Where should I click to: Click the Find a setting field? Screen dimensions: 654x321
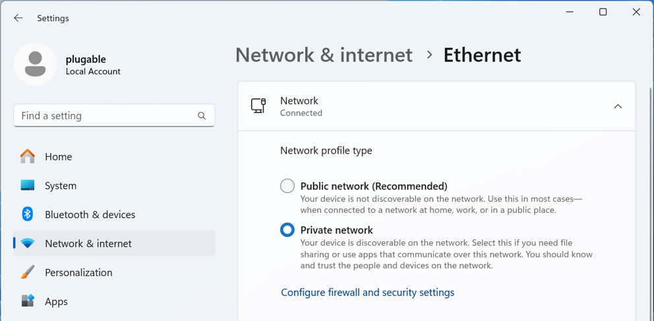point(105,115)
